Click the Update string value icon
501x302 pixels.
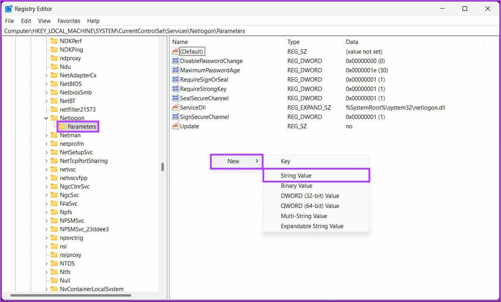175,126
